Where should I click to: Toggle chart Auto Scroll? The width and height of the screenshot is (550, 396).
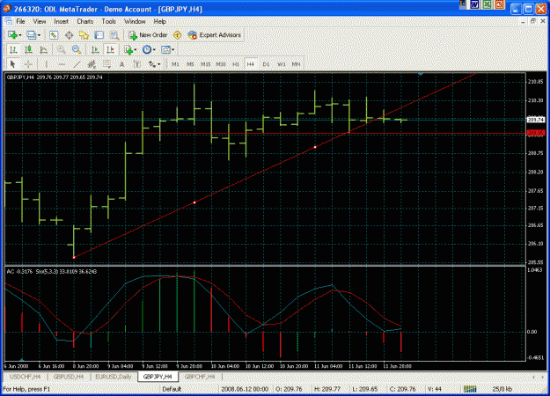95,50
